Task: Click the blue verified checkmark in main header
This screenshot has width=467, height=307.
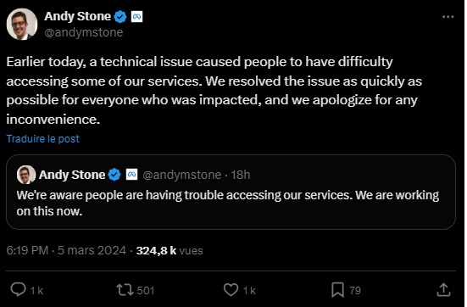Action: tap(120, 17)
